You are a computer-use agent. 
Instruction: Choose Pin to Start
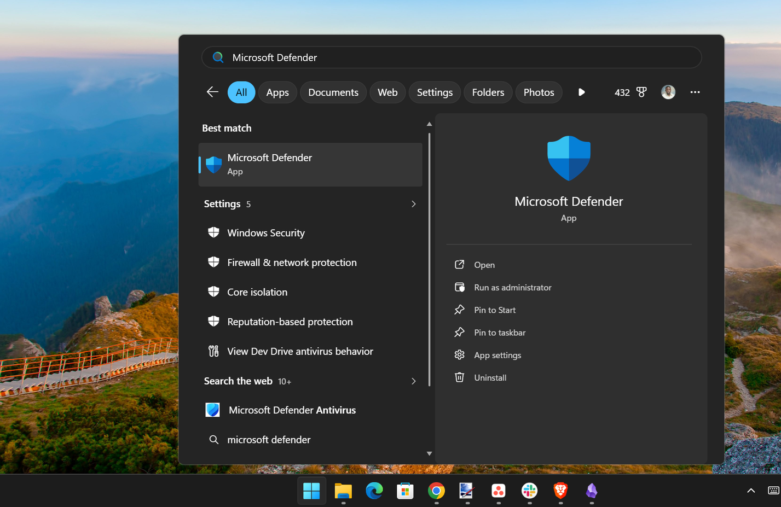(495, 310)
